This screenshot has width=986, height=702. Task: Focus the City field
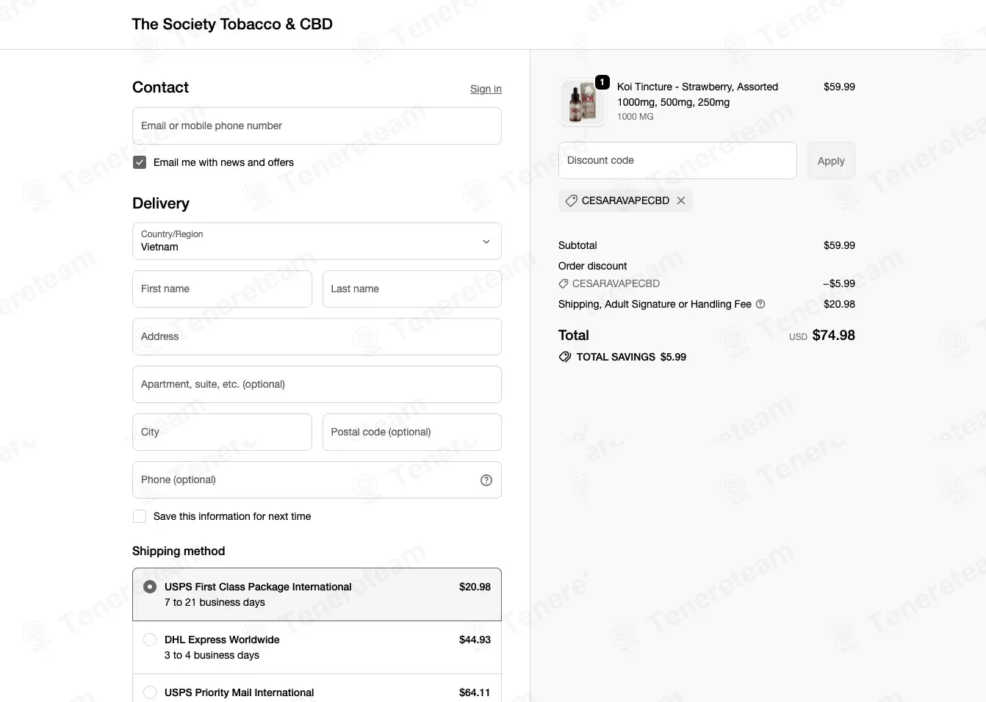pyautogui.click(x=222, y=433)
